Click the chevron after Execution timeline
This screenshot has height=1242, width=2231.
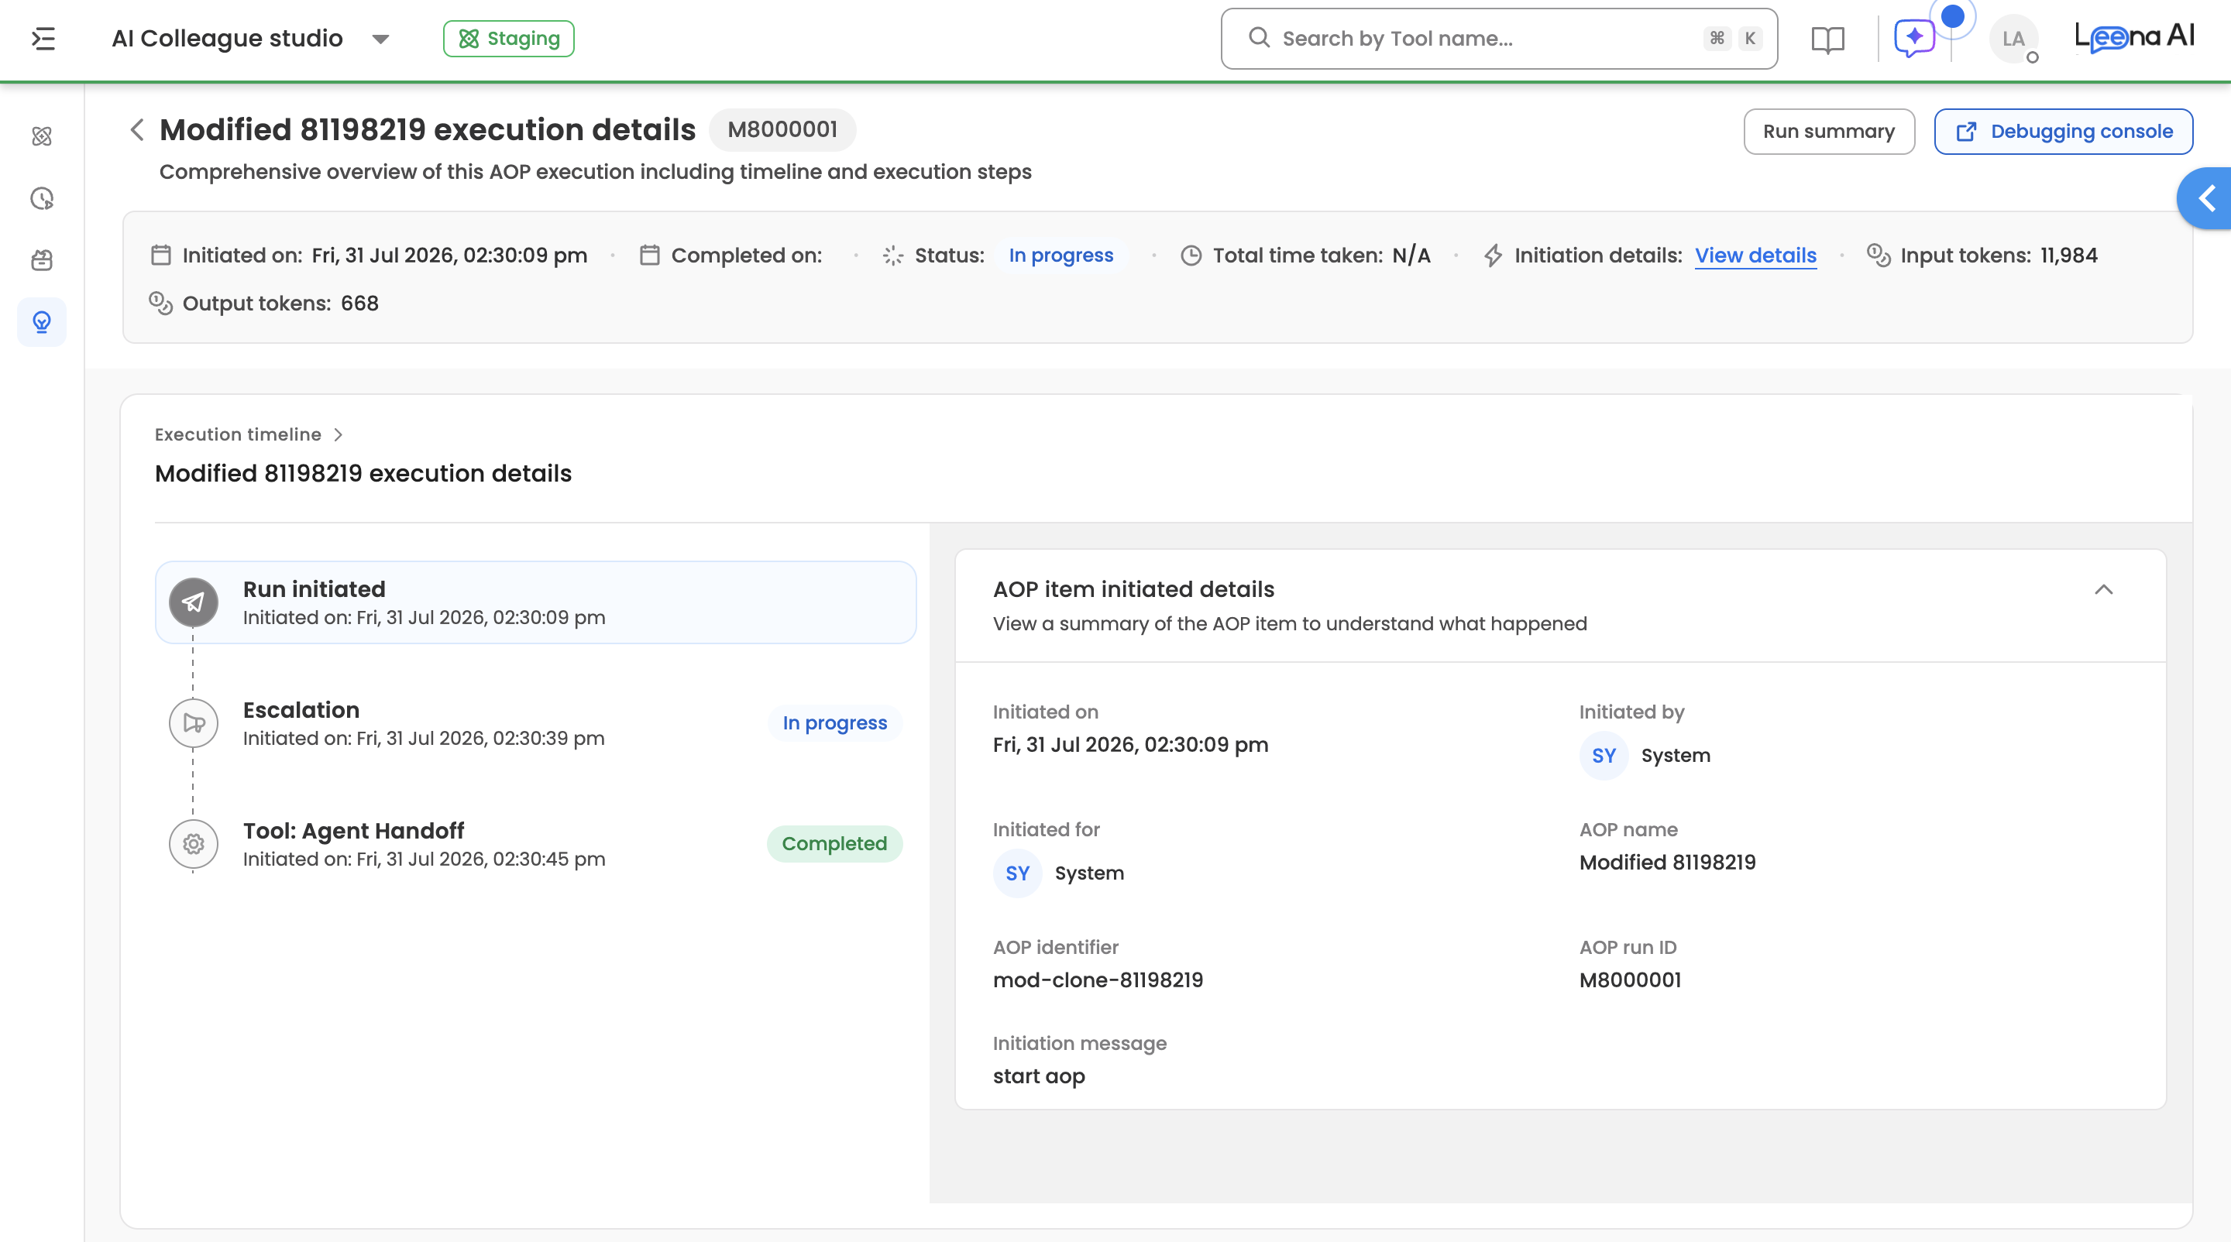coord(339,434)
